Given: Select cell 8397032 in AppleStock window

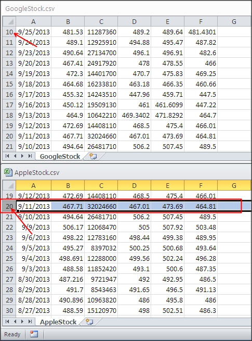Looking at the screenshot, I should [101, 248].
